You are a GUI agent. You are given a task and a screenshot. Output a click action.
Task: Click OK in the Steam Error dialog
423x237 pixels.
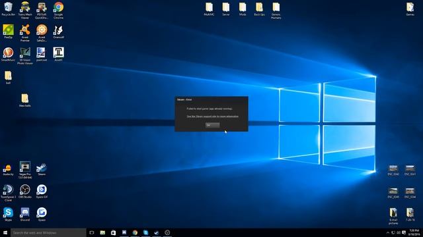pos(212,125)
